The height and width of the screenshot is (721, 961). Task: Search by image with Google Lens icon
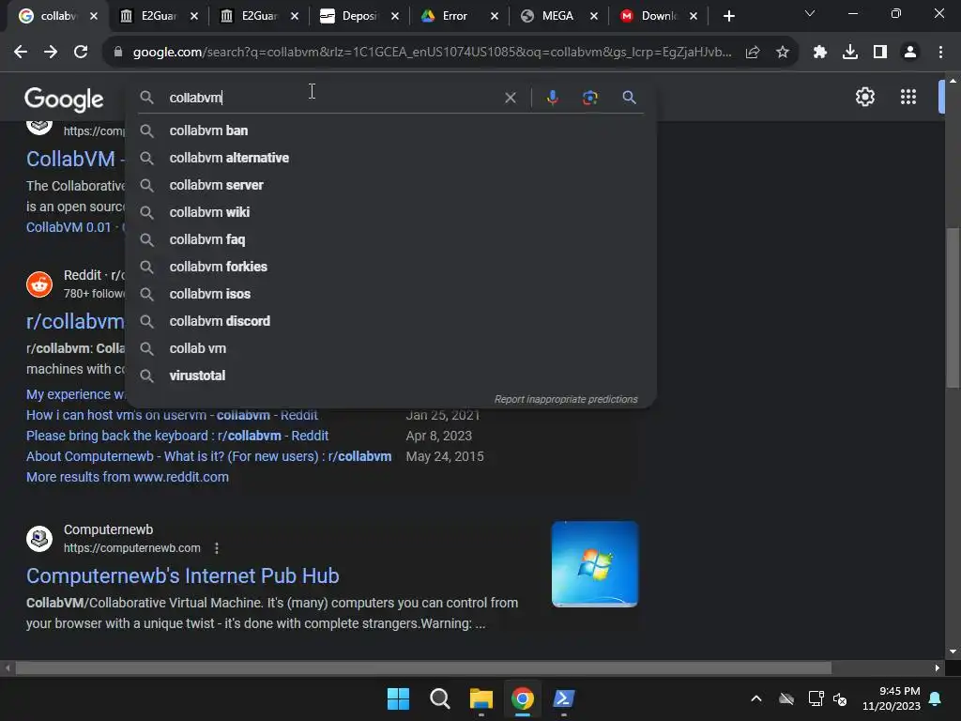[x=589, y=98]
